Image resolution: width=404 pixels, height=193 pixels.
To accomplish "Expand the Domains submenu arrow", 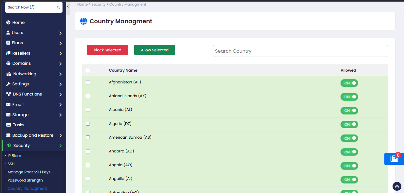I will (61, 64).
